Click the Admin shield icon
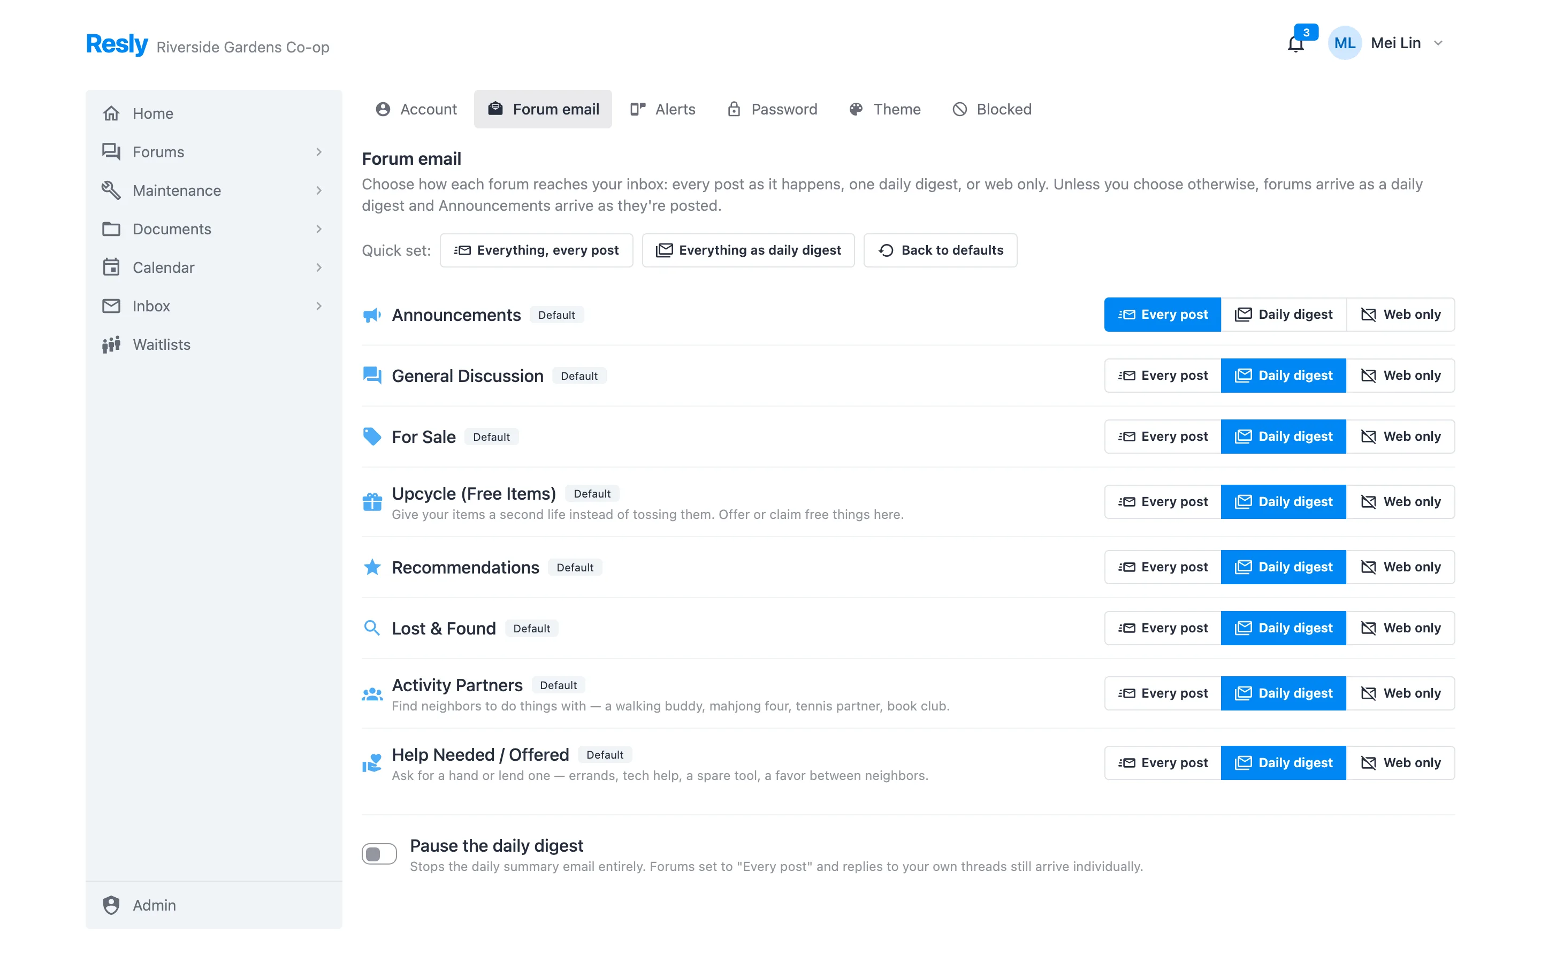Image resolution: width=1541 pixels, height=963 pixels. [111, 905]
